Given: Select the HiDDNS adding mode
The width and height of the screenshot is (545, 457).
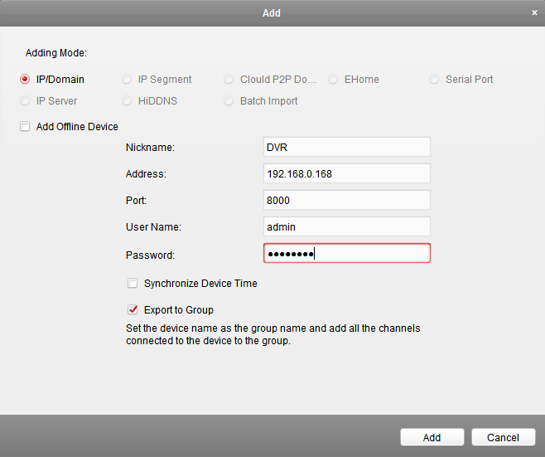Looking at the screenshot, I should [127, 101].
